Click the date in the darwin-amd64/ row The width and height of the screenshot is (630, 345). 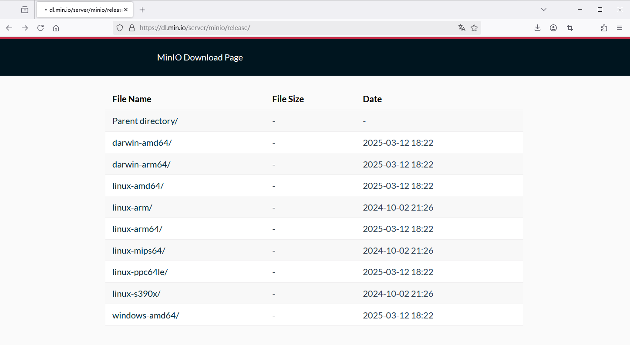pyautogui.click(x=398, y=143)
